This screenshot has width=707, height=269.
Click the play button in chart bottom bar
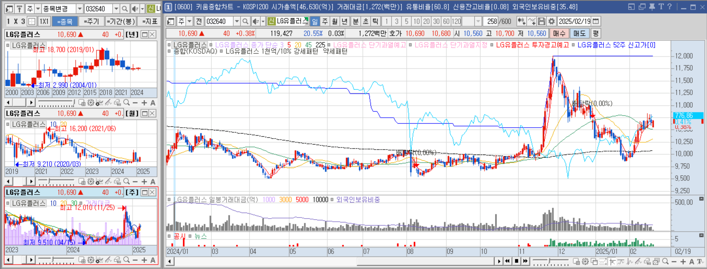[499, 261]
